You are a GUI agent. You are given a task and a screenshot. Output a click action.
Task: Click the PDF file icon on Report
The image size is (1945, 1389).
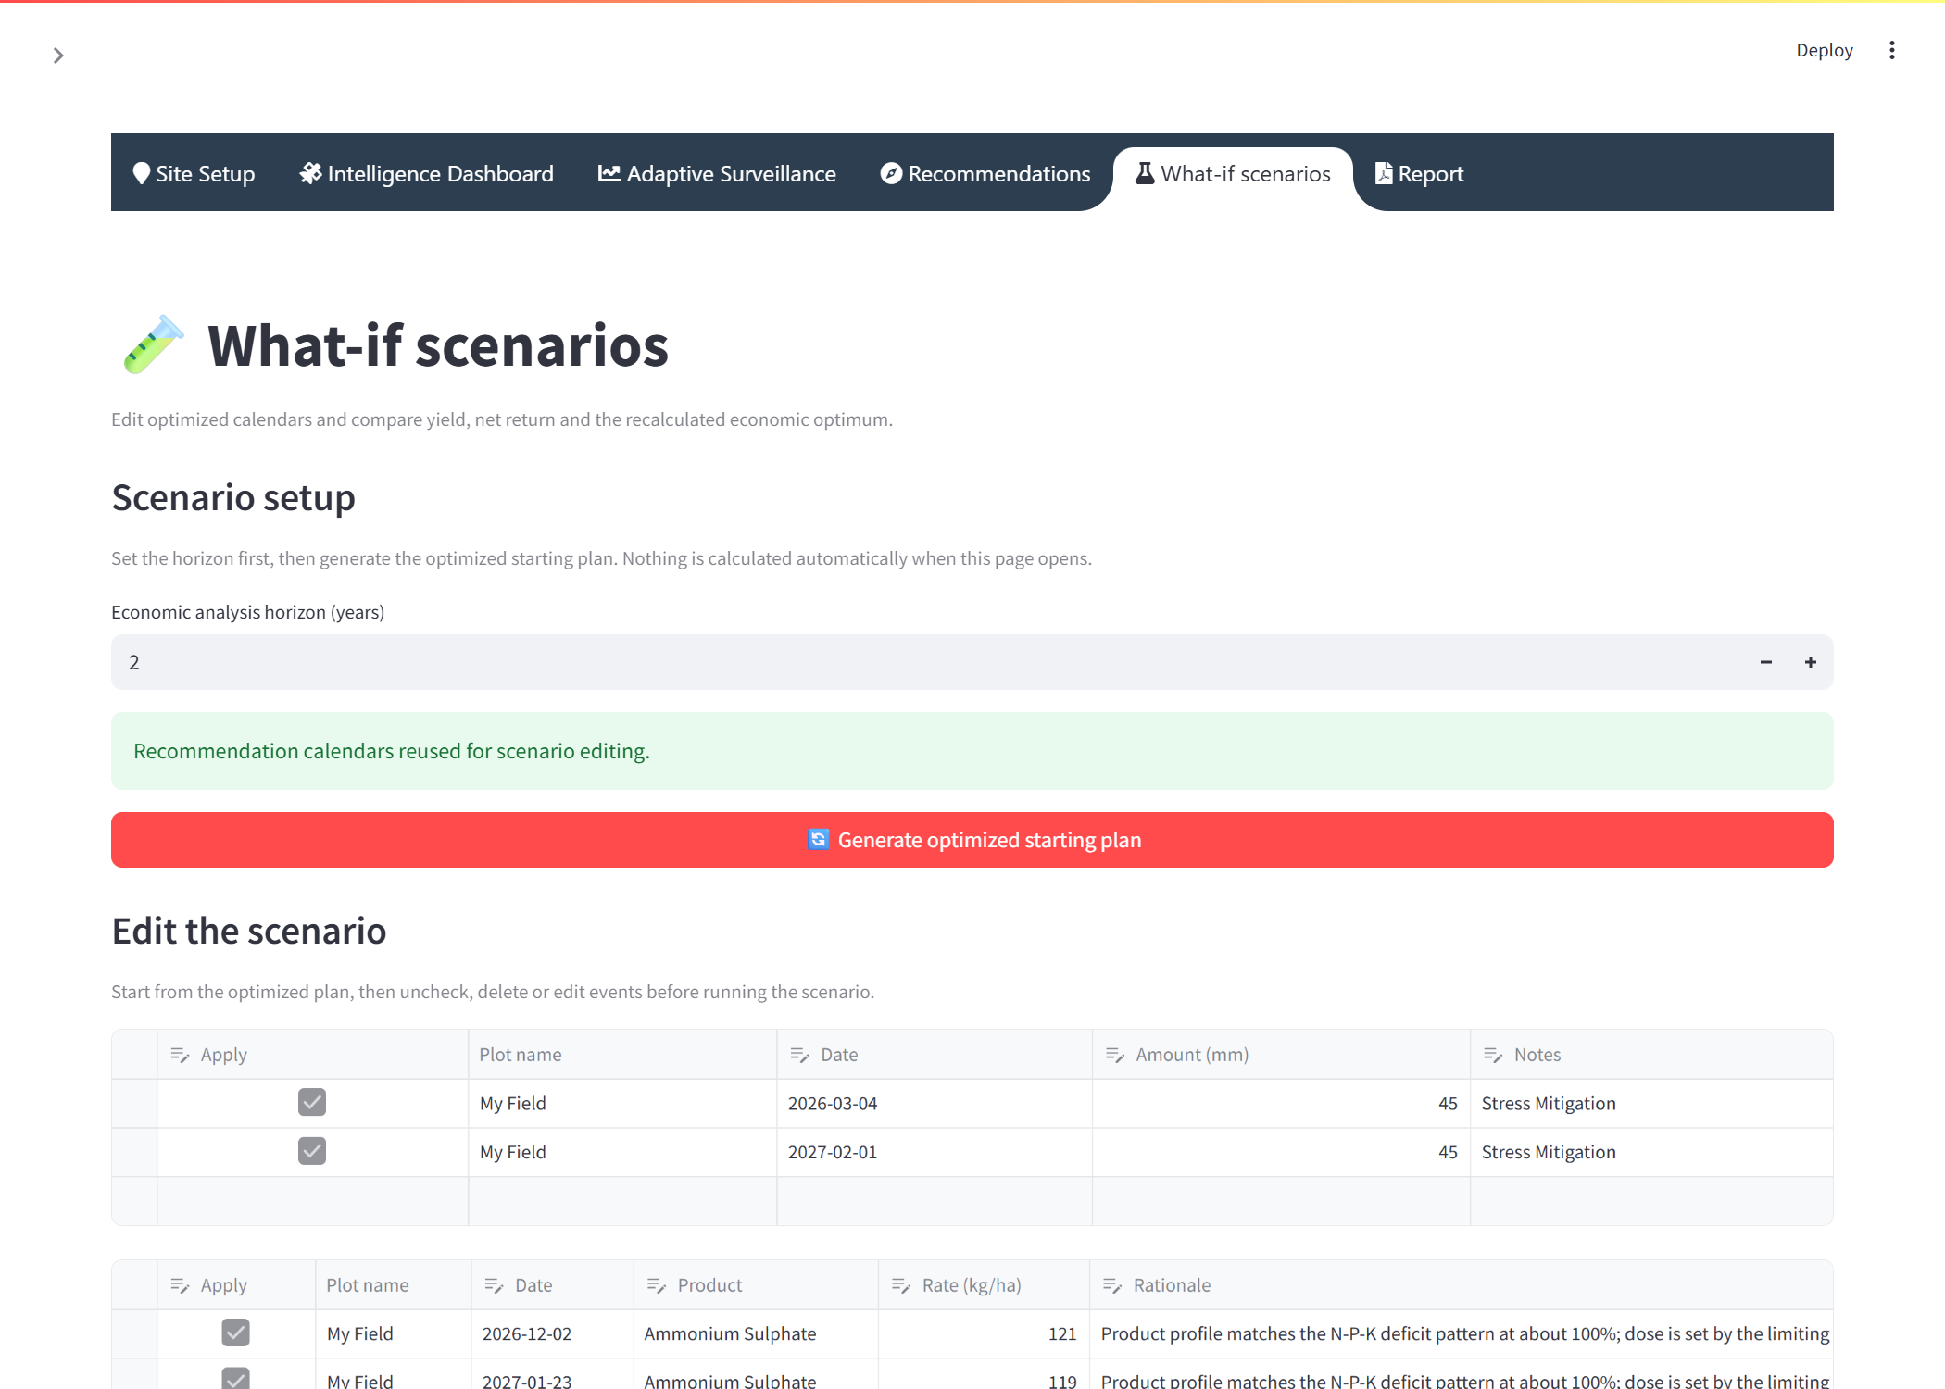(x=1384, y=173)
